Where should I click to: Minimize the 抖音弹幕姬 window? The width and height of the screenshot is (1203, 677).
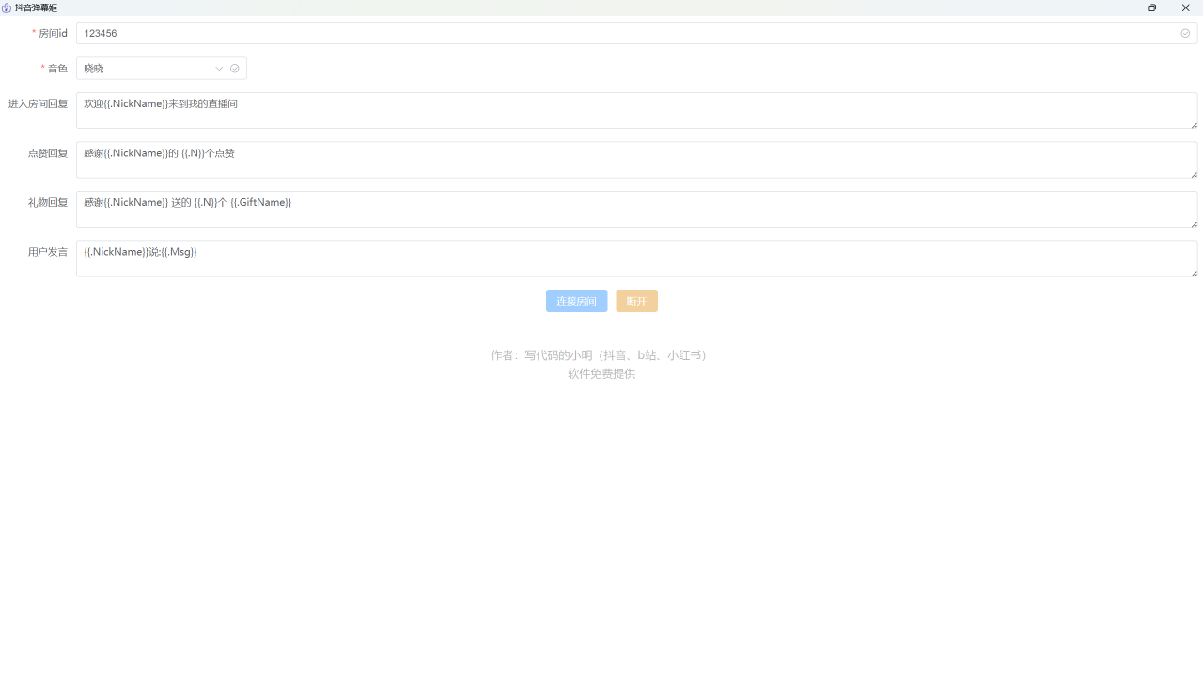tap(1119, 8)
